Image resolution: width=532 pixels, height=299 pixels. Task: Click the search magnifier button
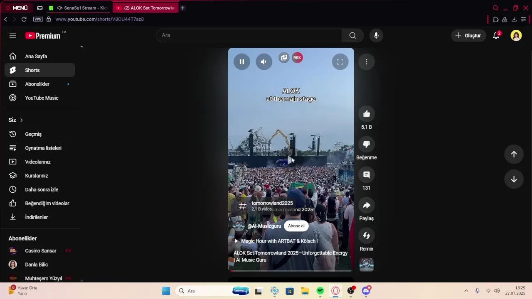point(352,35)
